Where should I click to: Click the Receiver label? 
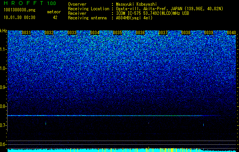(77, 13)
